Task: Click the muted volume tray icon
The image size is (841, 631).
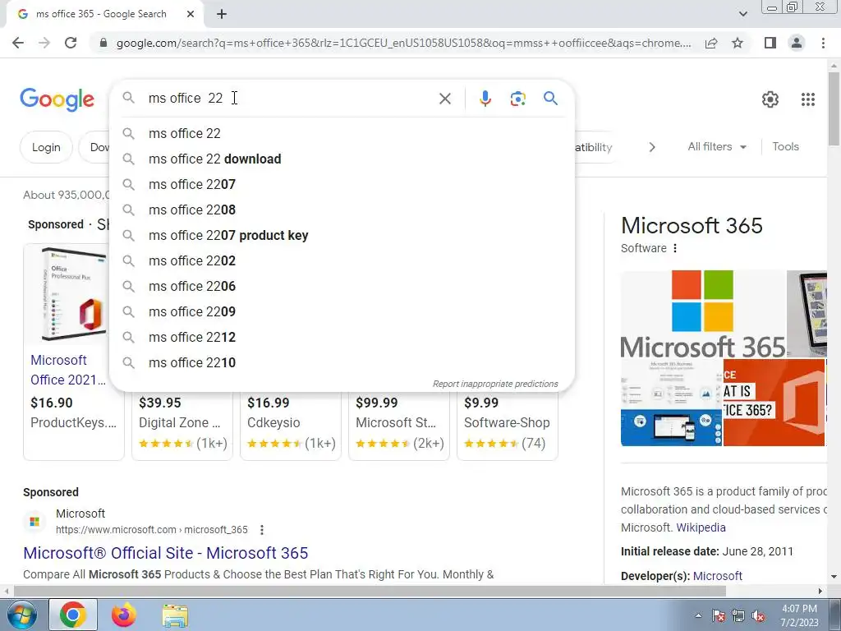Action: 758,616
